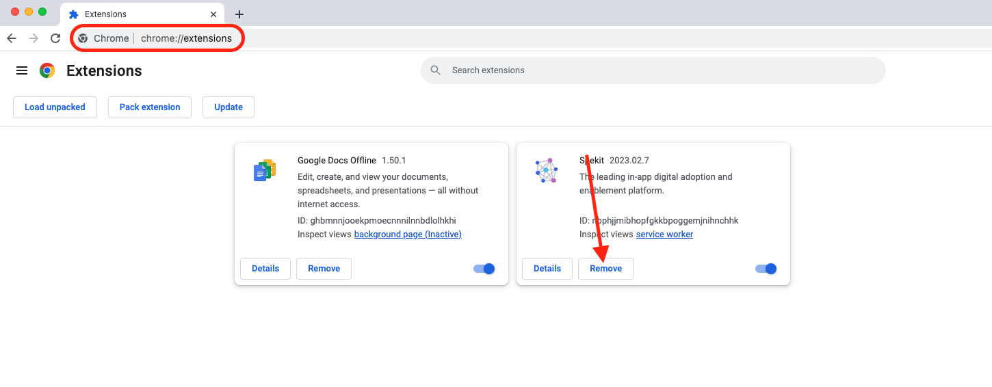Image resolution: width=992 pixels, height=387 pixels.
Task: Close the Extensions browser tab
Action: point(213,14)
